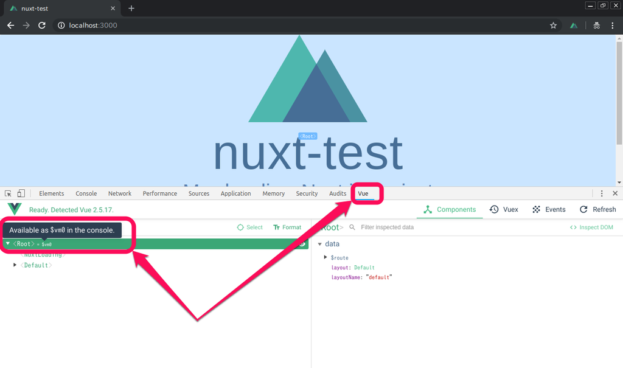Select layoutName value "default"
The width and height of the screenshot is (623, 368).
(x=379, y=277)
